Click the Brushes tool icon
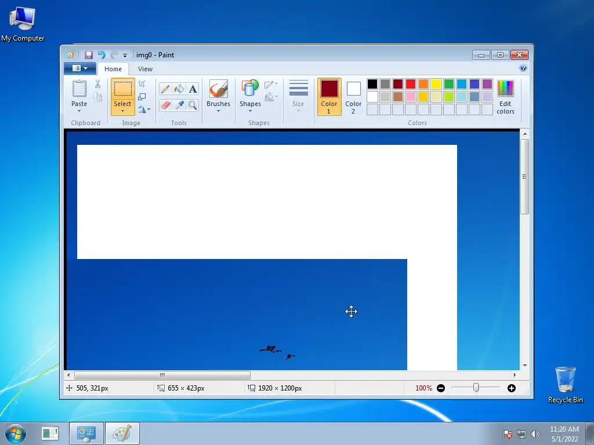The image size is (594, 445). 219,89
